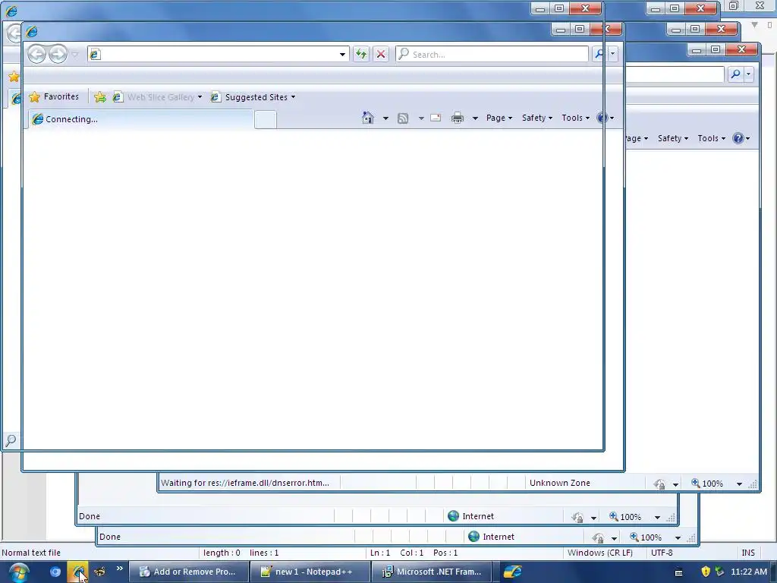Open the rear window's search provider dropdown

coord(749,74)
